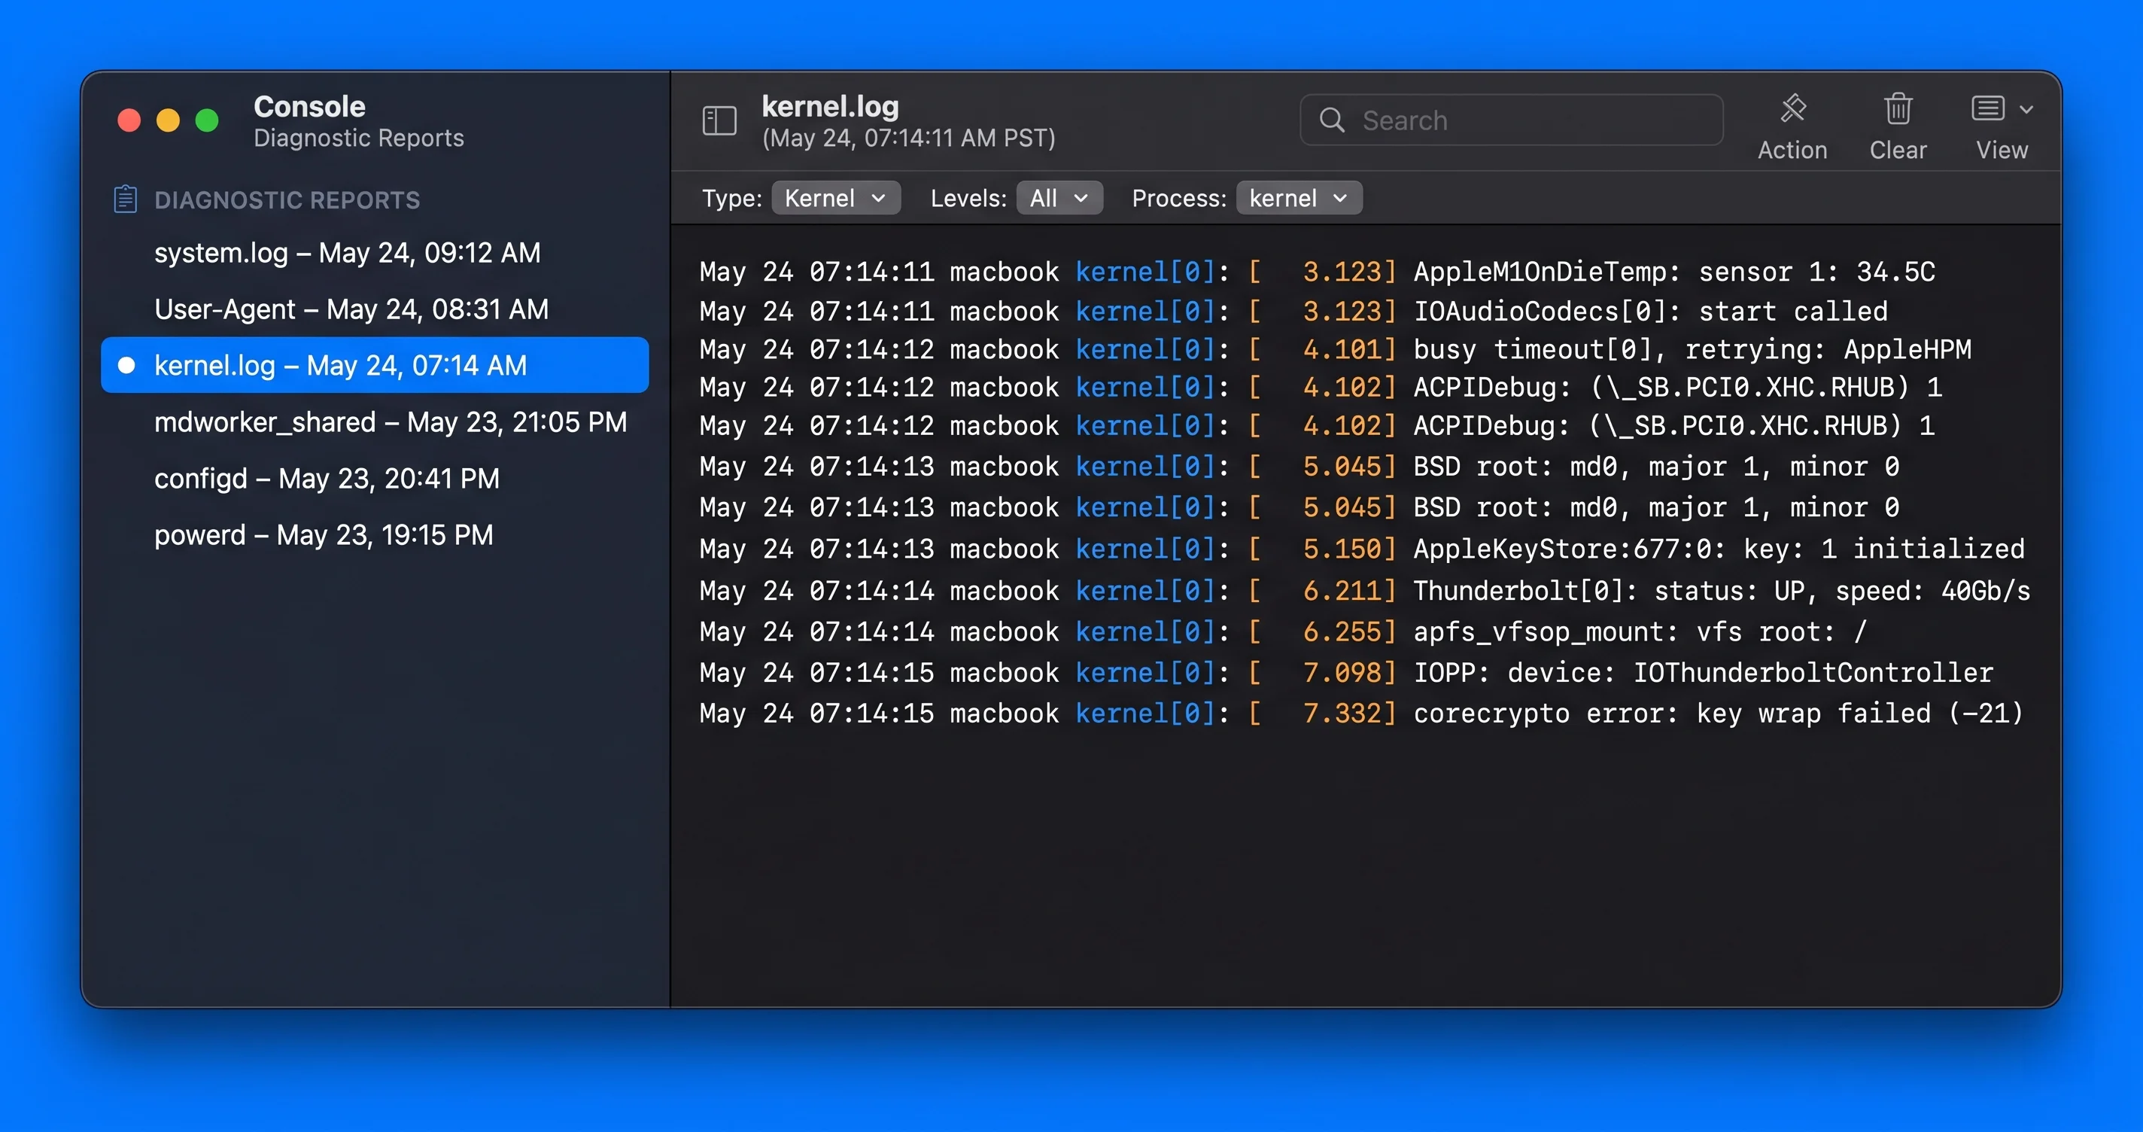Click the IOAudioCodecs start called line
The image size is (2143, 1132).
(x=1293, y=312)
